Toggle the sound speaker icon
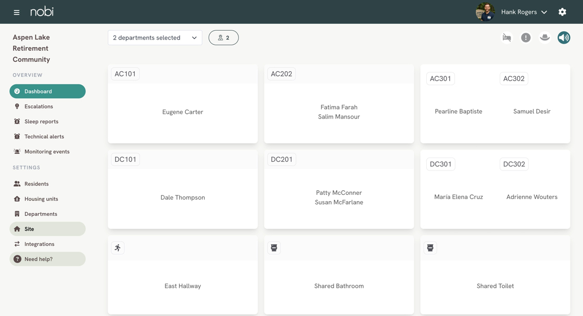The image size is (583, 316). pos(564,37)
